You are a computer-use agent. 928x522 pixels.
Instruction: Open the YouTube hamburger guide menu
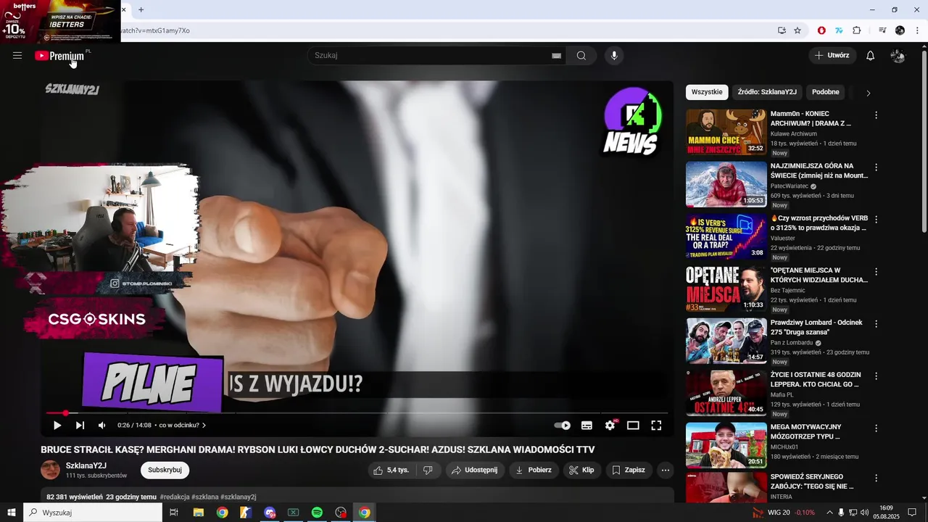[17, 56]
